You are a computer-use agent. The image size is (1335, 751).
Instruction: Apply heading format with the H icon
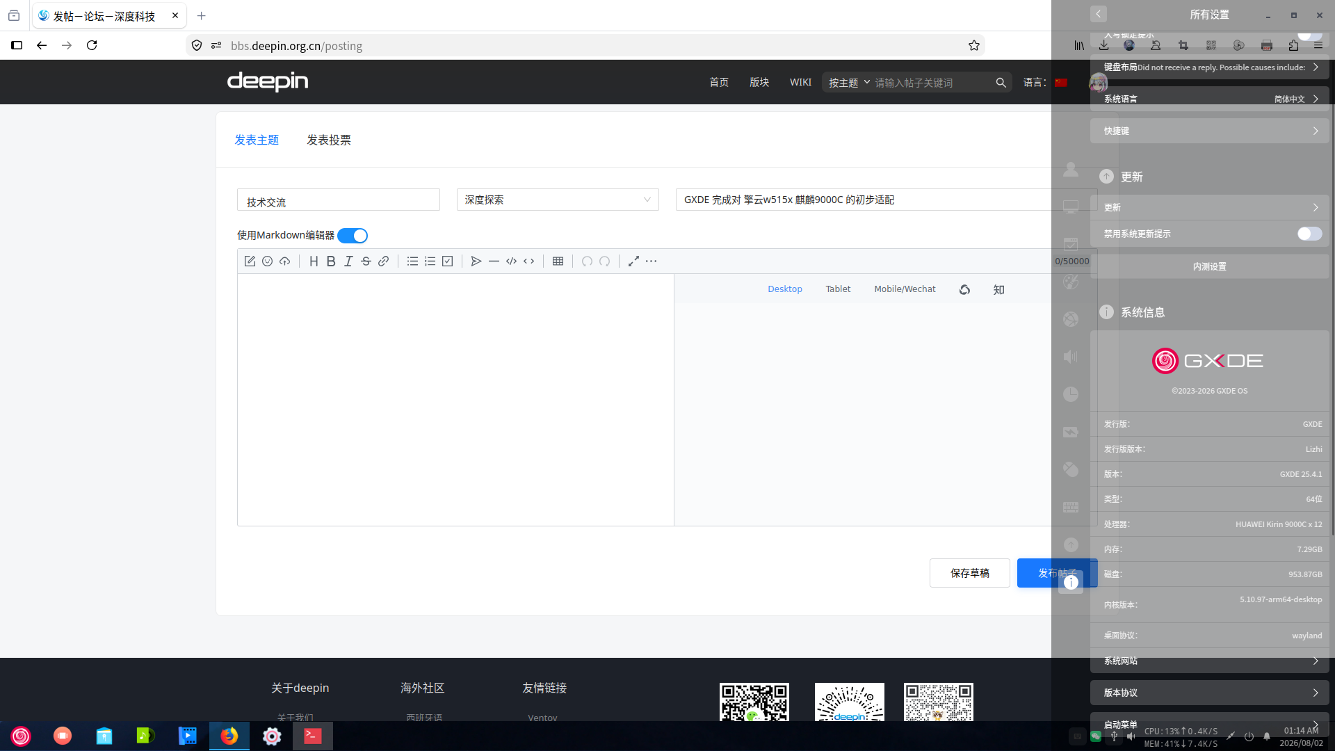(x=314, y=261)
